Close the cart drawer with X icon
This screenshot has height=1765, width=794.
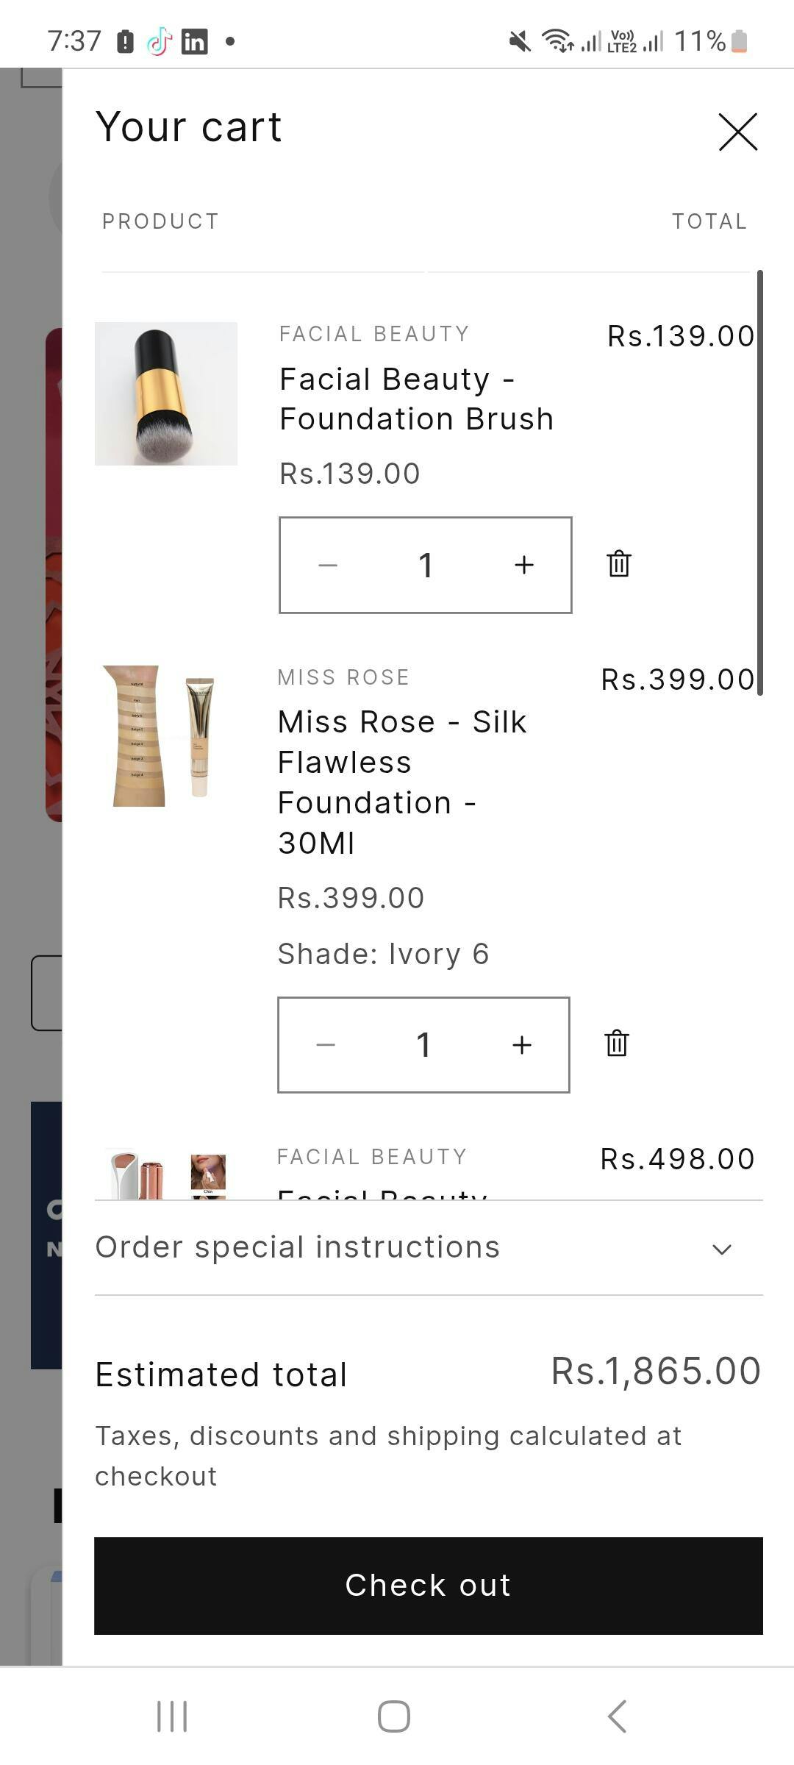737,132
